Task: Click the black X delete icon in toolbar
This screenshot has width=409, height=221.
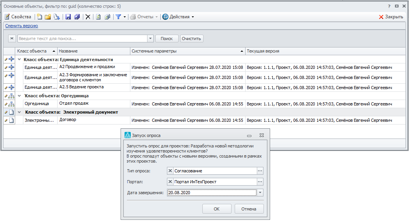Action: (88, 17)
